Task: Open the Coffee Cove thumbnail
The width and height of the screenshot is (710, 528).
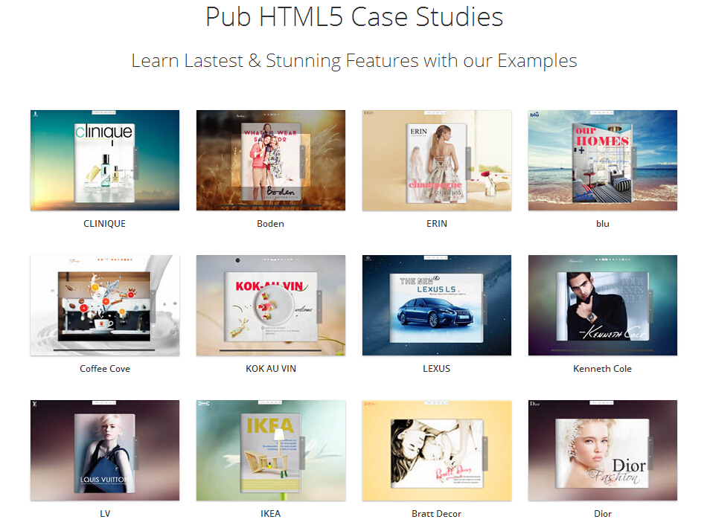Action: click(x=105, y=306)
